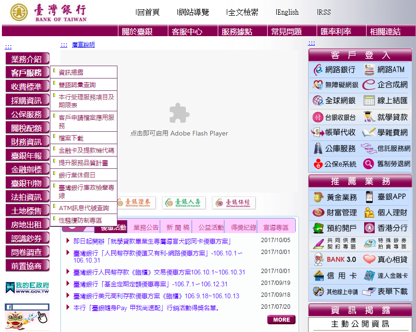Open 就學貸款 student loan icon
The image size is (416, 332).
coord(369,117)
